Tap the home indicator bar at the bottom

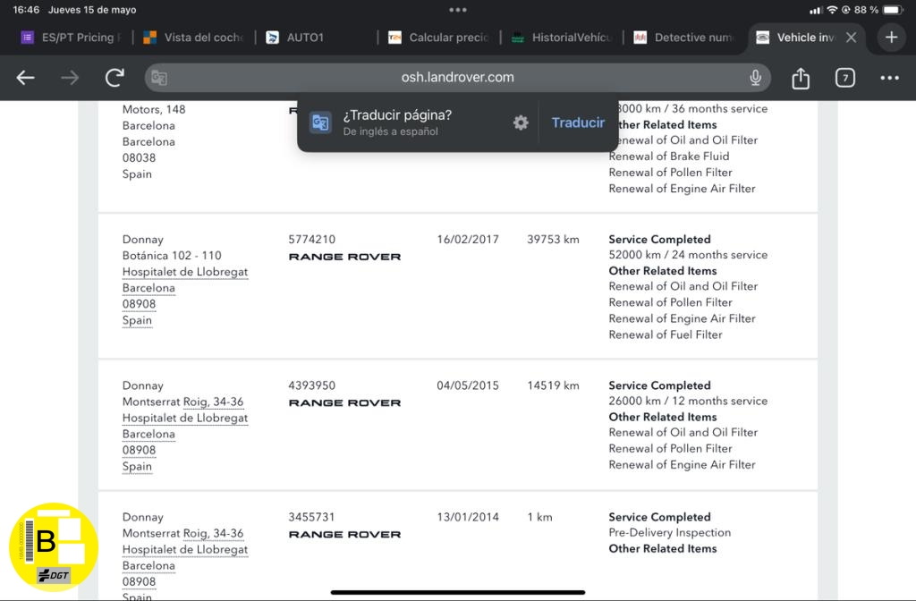click(458, 592)
